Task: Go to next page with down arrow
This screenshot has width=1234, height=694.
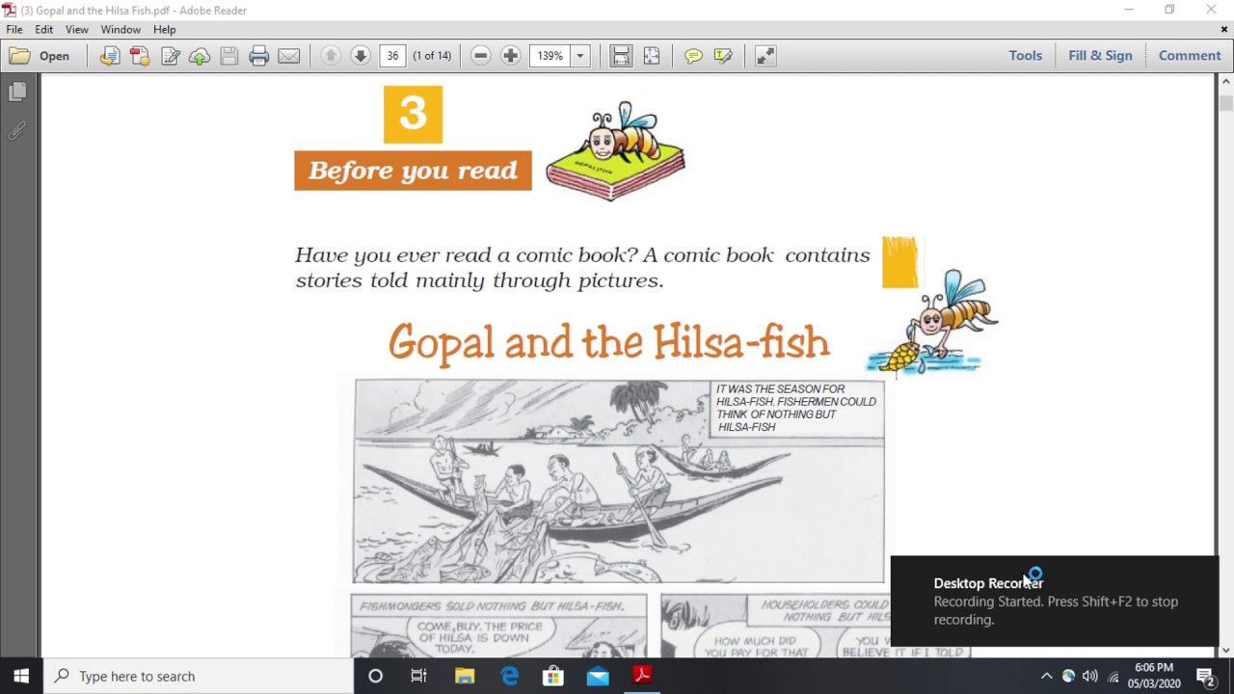Action: click(x=361, y=56)
